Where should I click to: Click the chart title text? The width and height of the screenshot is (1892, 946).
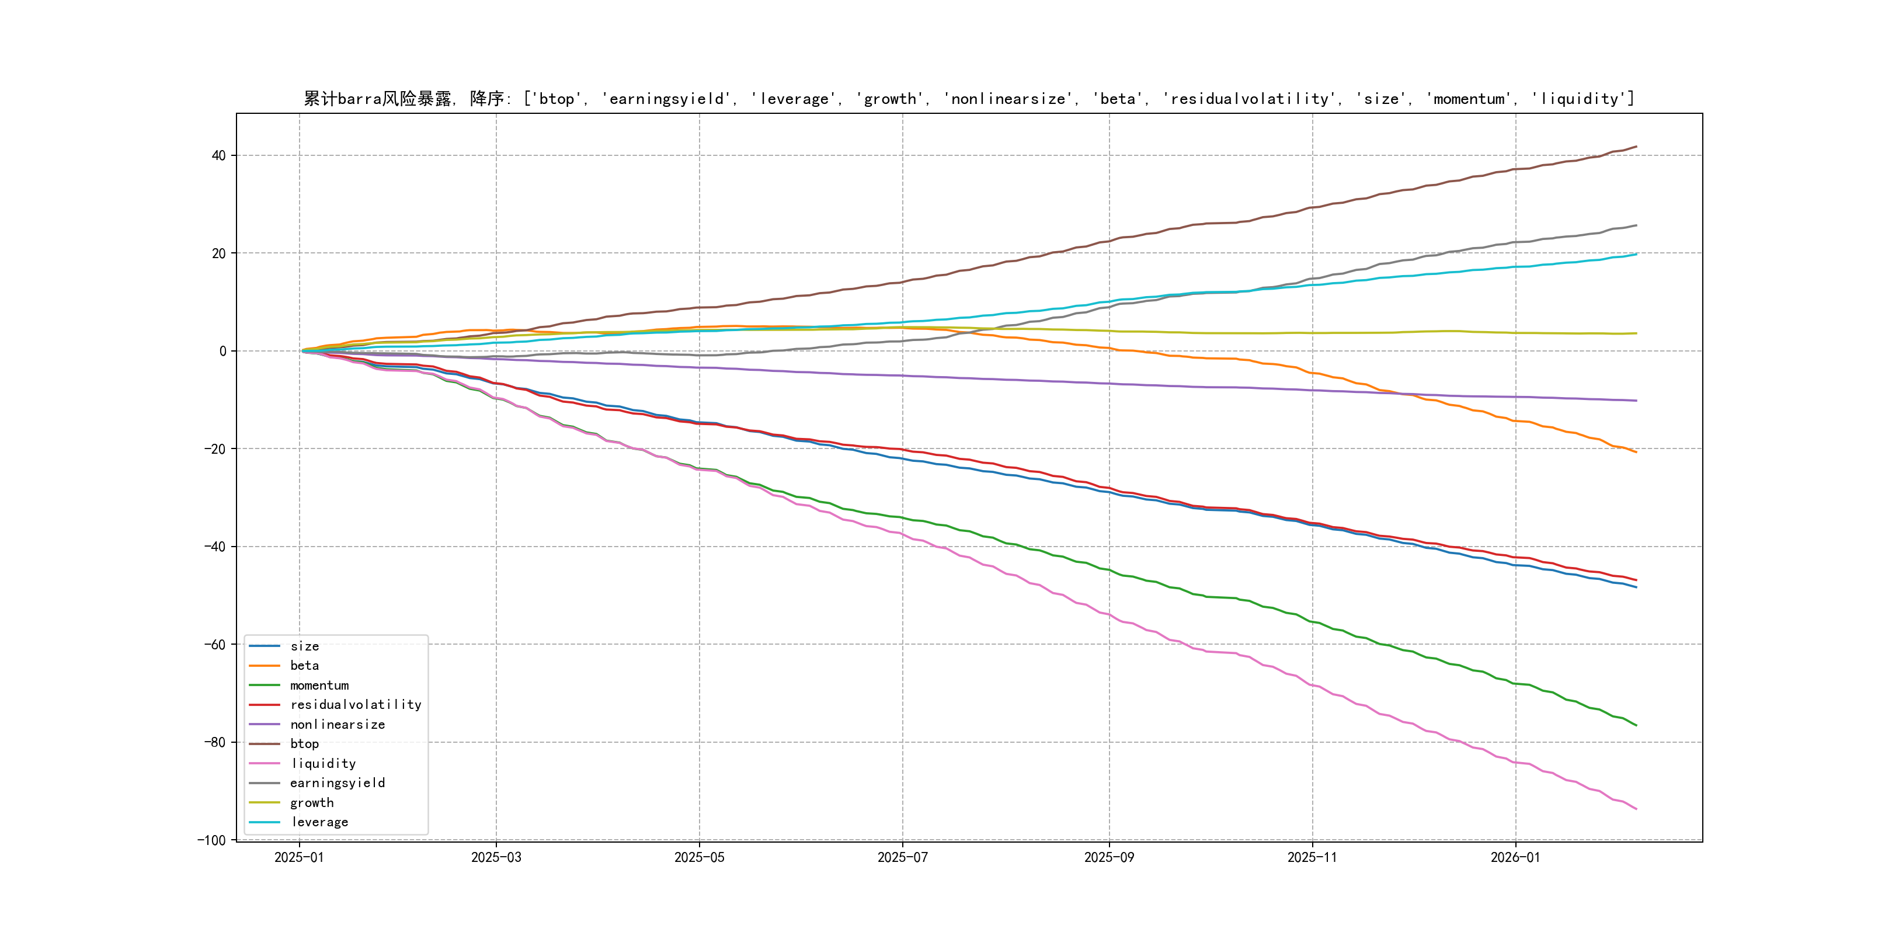point(969,99)
